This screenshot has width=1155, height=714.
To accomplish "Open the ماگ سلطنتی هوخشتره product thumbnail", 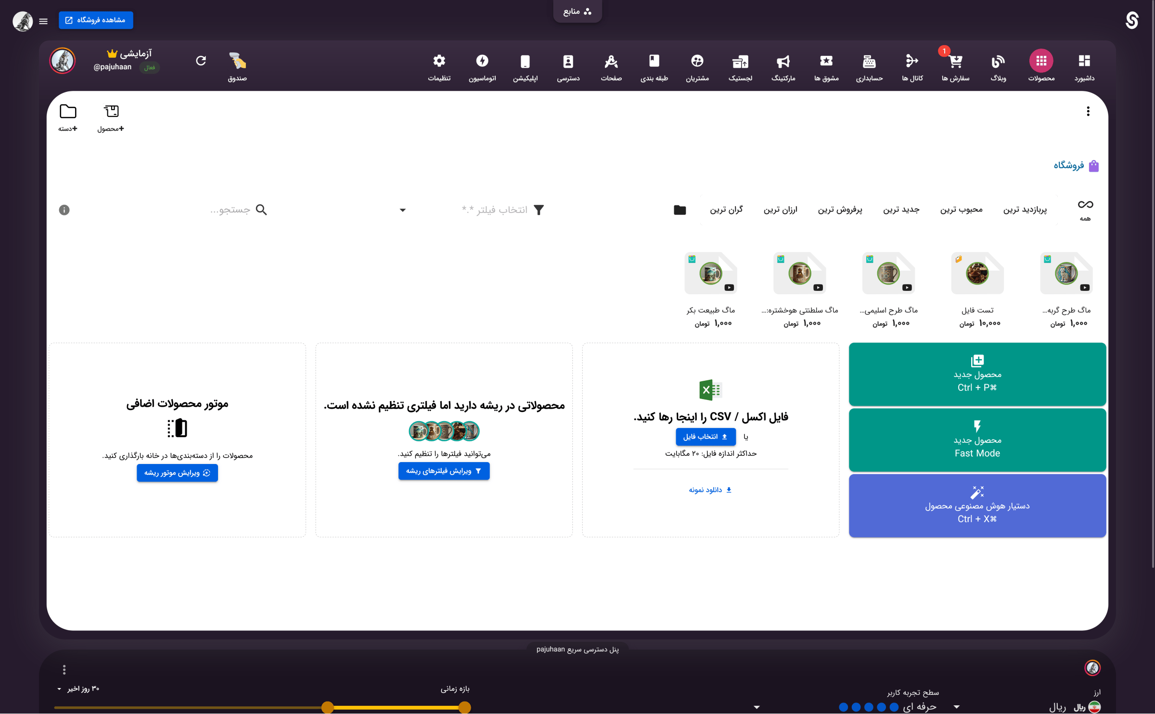I will click(799, 273).
